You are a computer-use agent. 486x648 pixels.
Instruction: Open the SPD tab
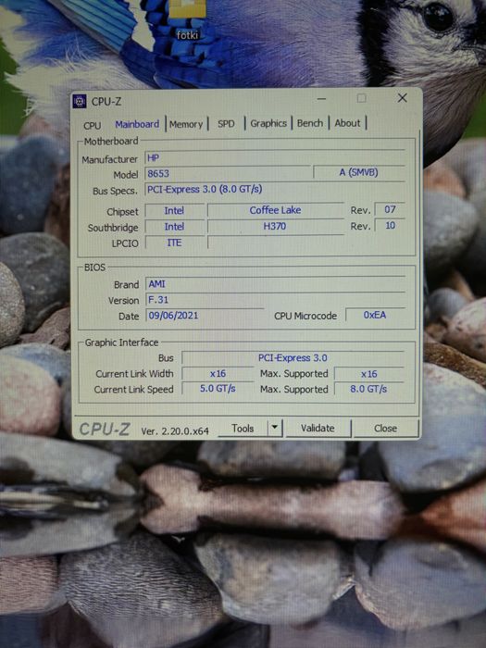226,123
